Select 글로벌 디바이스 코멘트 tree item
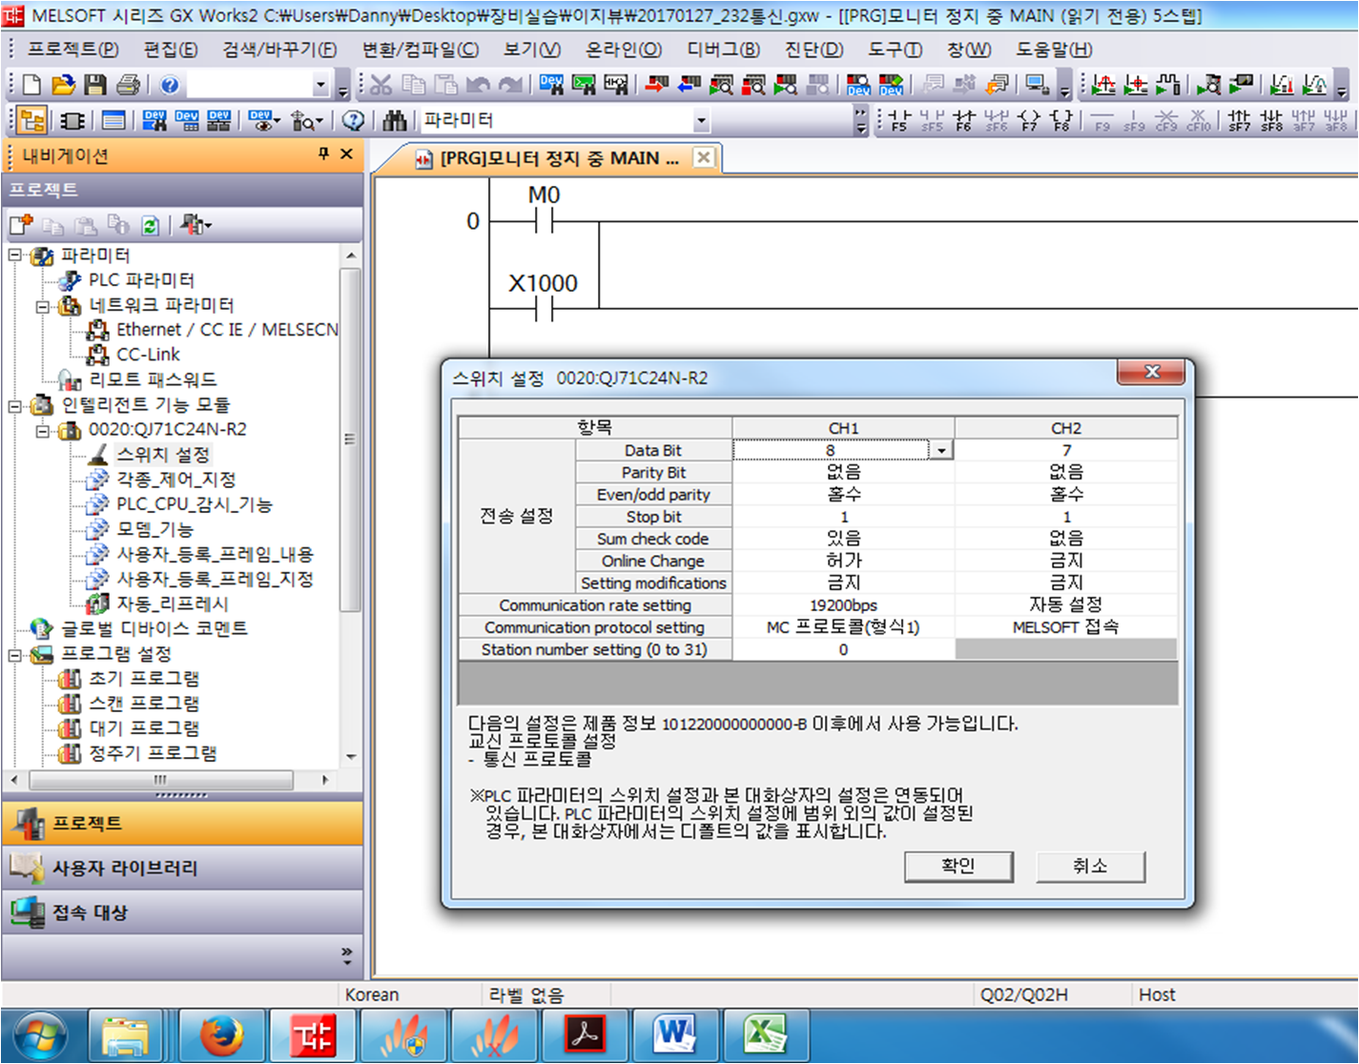 [x=154, y=629]
